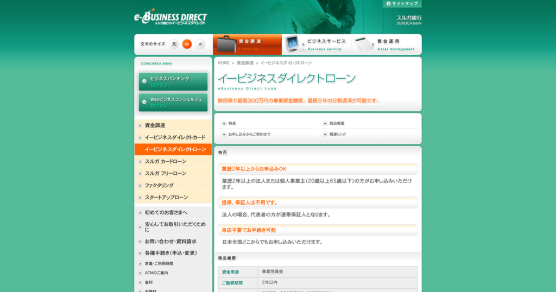Open the サイトマップ link

[402, 4]
